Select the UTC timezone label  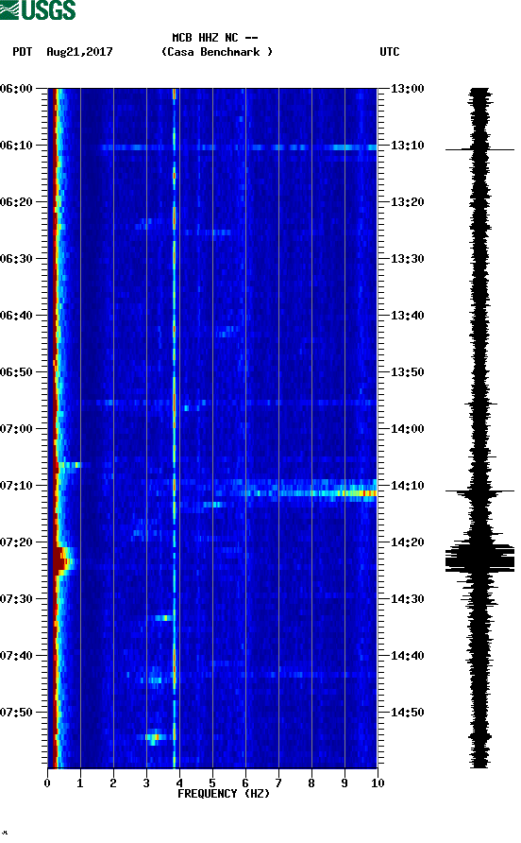[390, 52]
